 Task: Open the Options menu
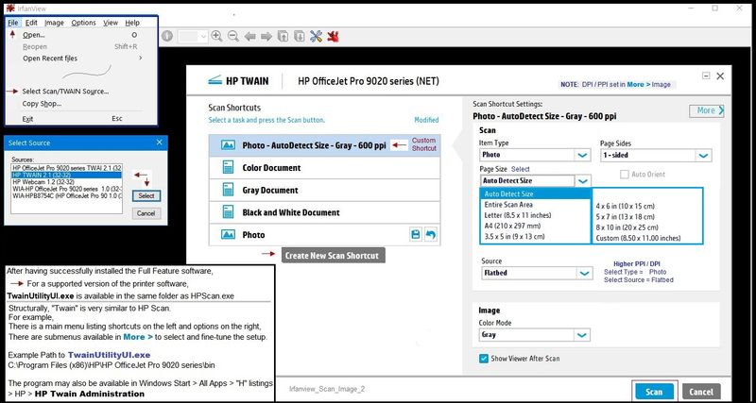(x=83, y=23)
